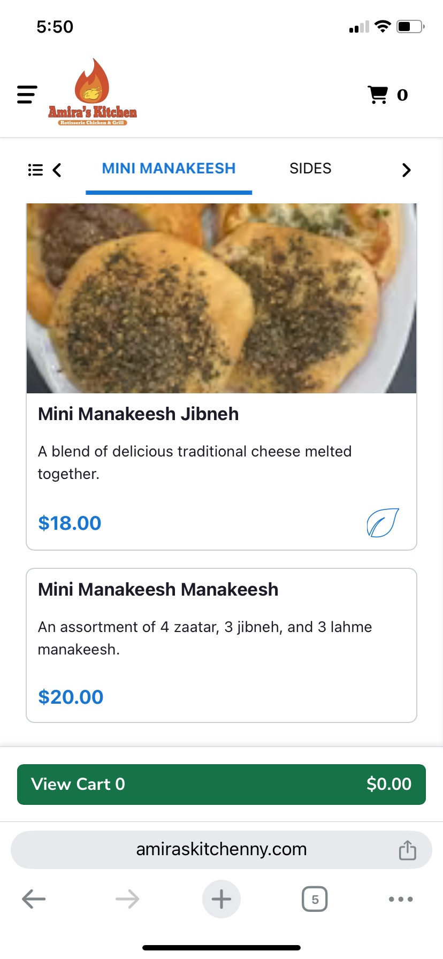
Task: Open the shopping cart icon
Action: [x=378, y=95]
